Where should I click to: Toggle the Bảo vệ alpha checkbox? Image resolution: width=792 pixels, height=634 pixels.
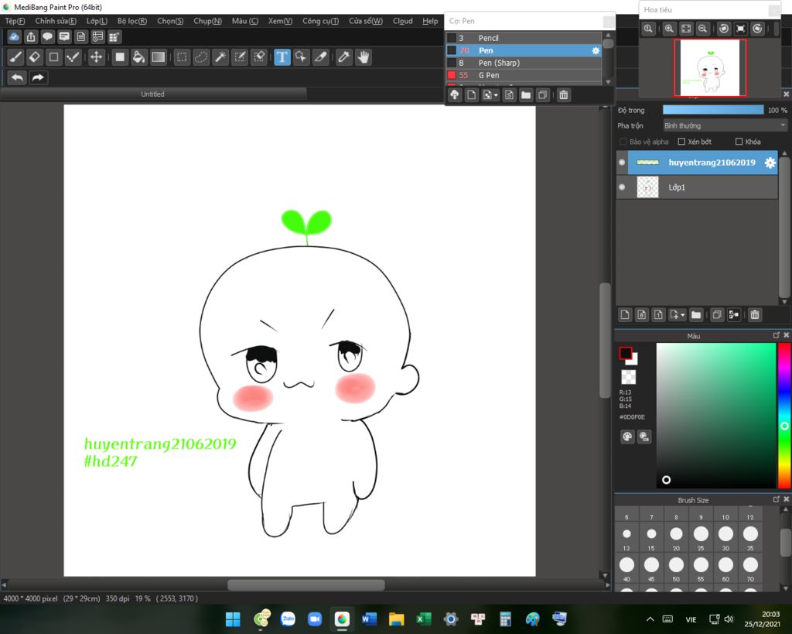tap(623, 142)
